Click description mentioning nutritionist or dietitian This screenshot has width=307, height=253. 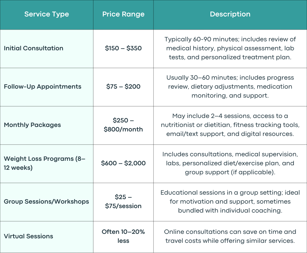point(230,125)
